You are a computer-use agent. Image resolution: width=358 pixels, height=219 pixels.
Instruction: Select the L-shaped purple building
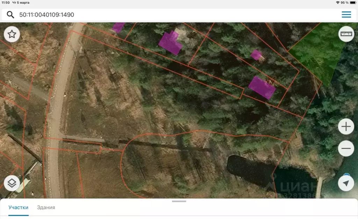point(170,43)
